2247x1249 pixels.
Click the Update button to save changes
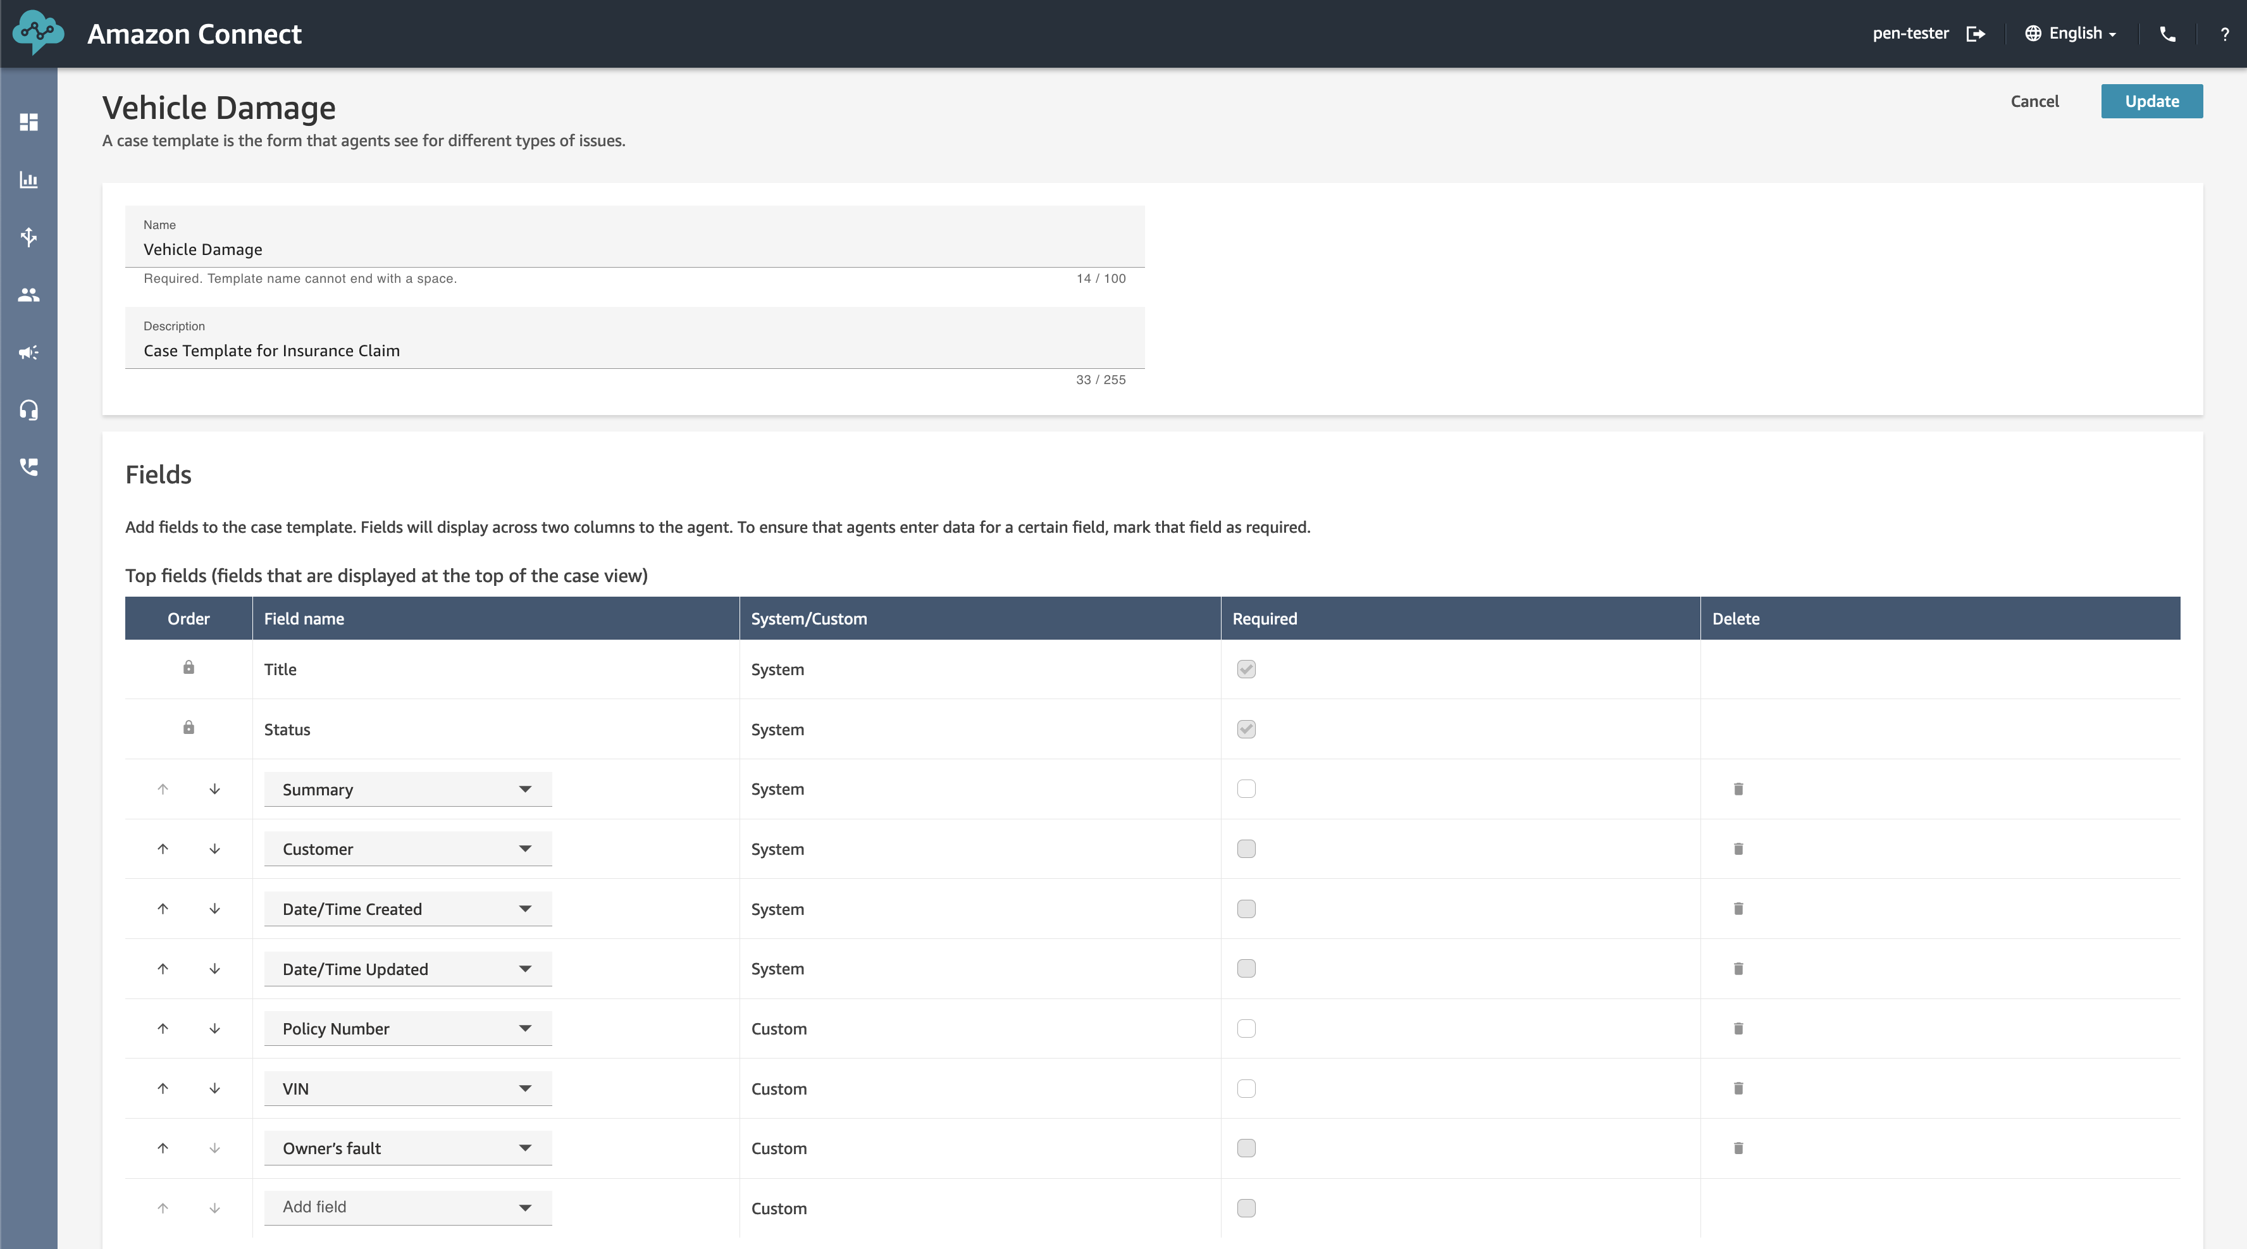pos(2151,101)
